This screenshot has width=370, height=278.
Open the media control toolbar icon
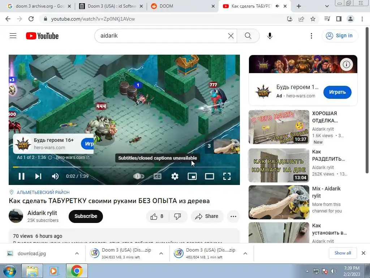pos(327,19)
